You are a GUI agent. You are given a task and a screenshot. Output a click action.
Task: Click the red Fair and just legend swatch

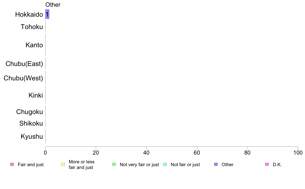[12, 164]
